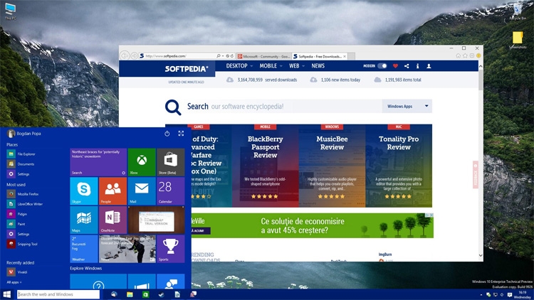
Task: Launch the OneNote tile
Action: coord(112,220)
